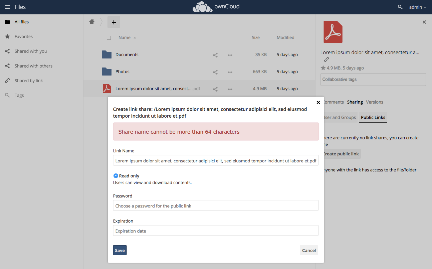Open the Photos folder icon
Viewport: 432px width, 269px height.
107,72
